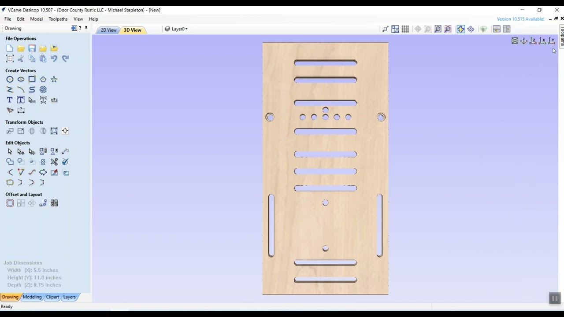This screenshot has width=564, height=317.
Task: Toggle the Drawing panel auto-hide pin
Action: pyautogui.click(x=86, y=28)
